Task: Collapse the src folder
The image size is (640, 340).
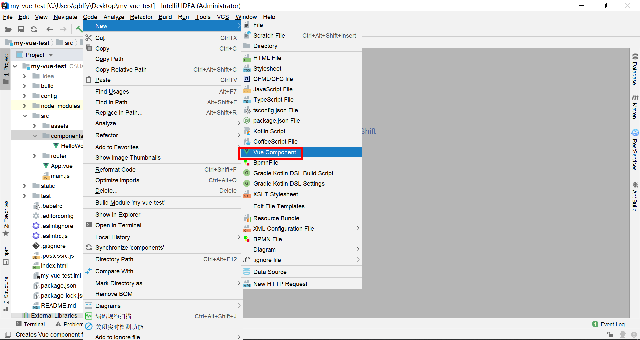Action: pos(25,116)
